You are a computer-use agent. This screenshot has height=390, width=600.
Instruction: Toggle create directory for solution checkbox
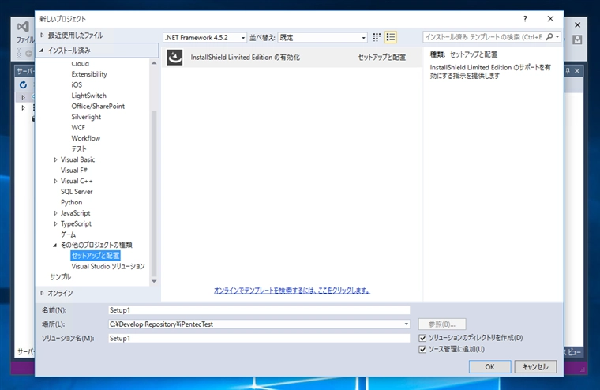coord(422,338)
